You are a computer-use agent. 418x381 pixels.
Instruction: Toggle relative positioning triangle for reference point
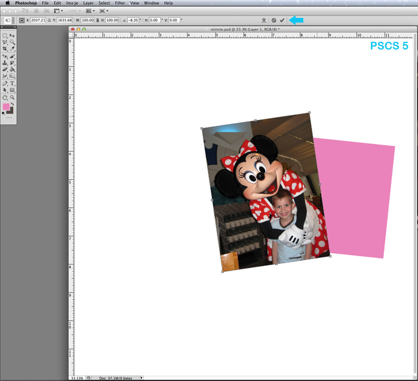[49, 20]
